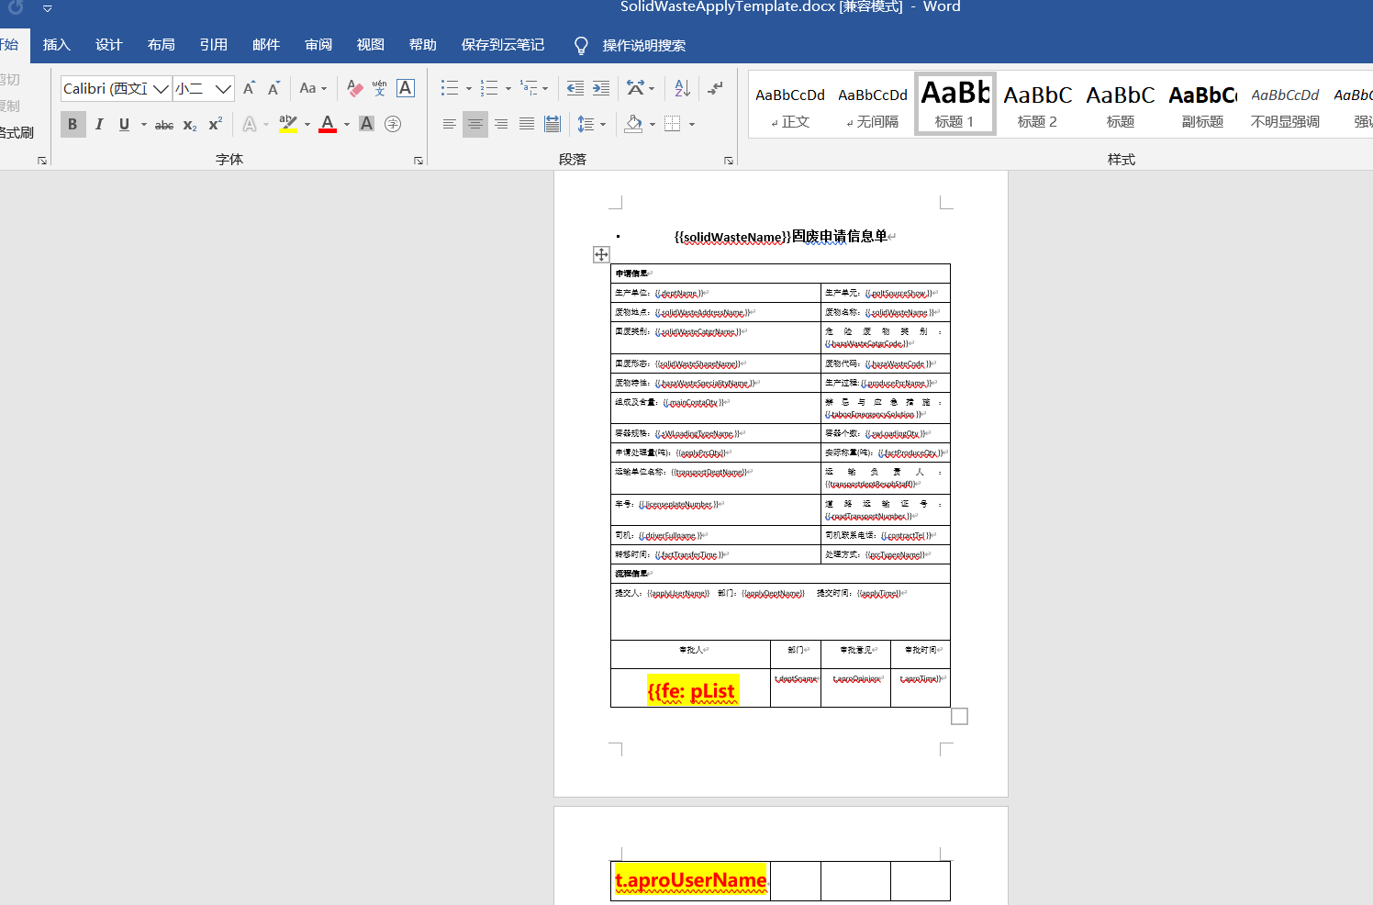Toggle bold formatting
Image resolution: width=1373 pixels, height=905 pixels.
click(x=73, y=124)
